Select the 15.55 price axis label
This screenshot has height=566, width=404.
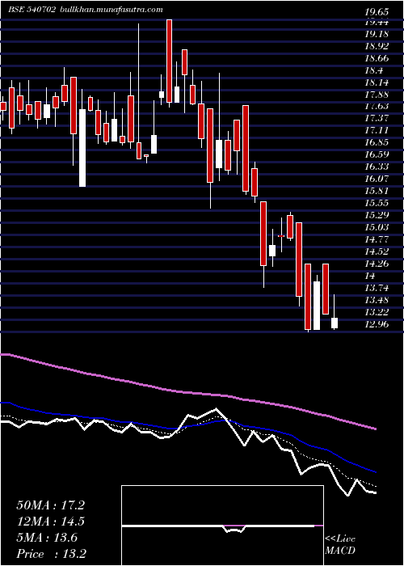(377, 203)
